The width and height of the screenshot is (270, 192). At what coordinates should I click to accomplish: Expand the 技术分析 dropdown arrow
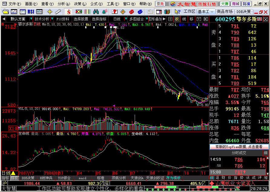pyautogui.click(x=52, y=19)
